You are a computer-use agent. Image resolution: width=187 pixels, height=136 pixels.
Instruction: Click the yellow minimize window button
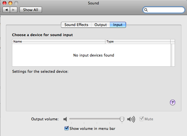(10, 3)
